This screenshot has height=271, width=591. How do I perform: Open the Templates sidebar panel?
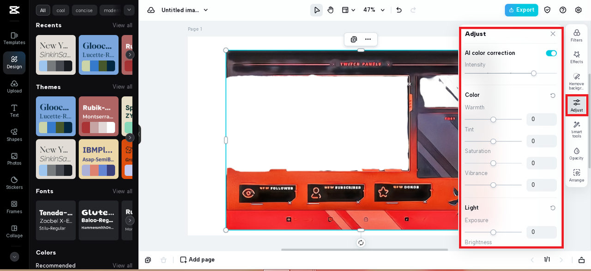pos(14,38)
